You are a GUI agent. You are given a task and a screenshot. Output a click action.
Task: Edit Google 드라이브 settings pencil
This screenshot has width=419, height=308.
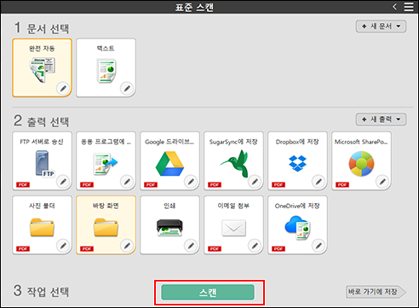[191, 181]
